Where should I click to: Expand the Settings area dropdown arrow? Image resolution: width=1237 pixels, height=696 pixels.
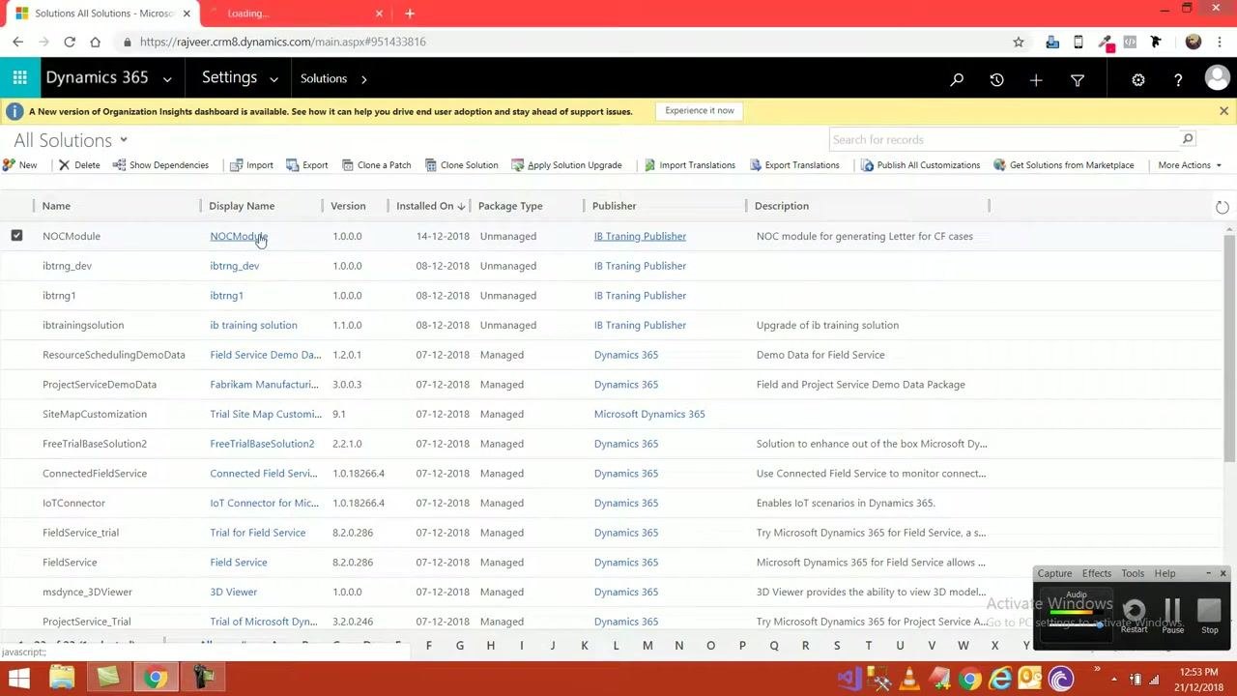pos(273,79)
